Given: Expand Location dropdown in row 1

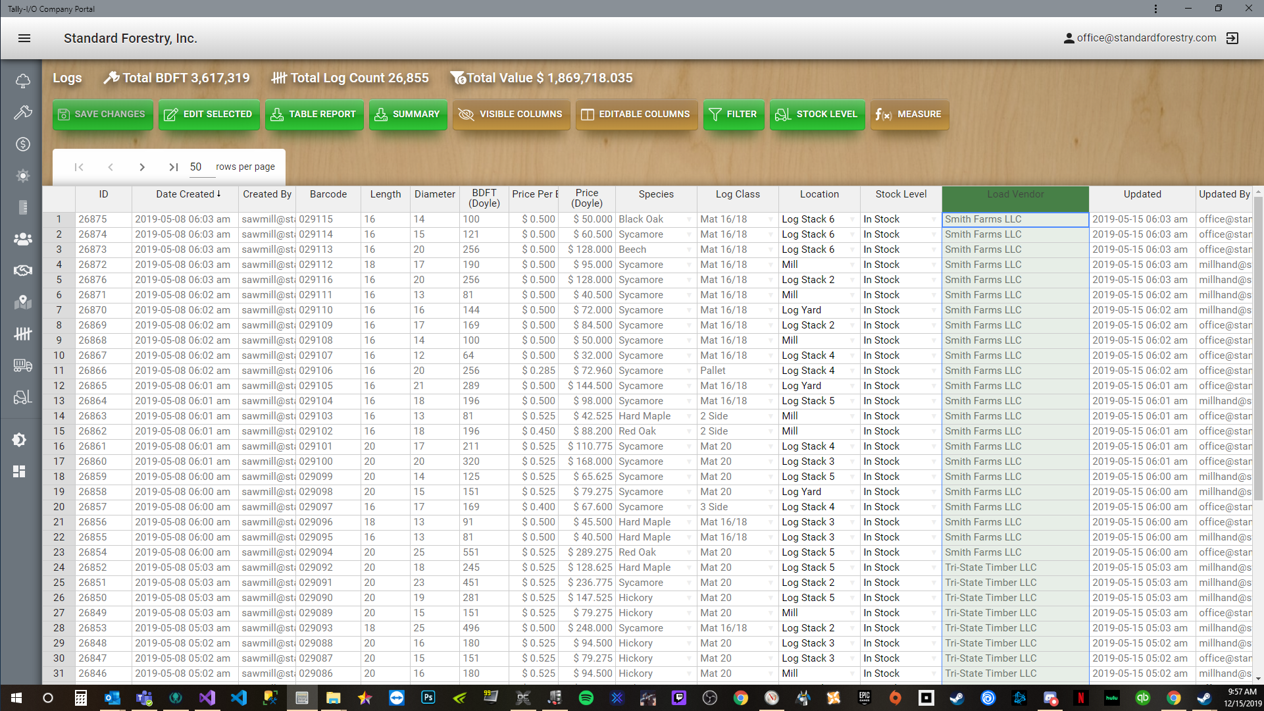Looking at the screenshot, I should [852, 220].
